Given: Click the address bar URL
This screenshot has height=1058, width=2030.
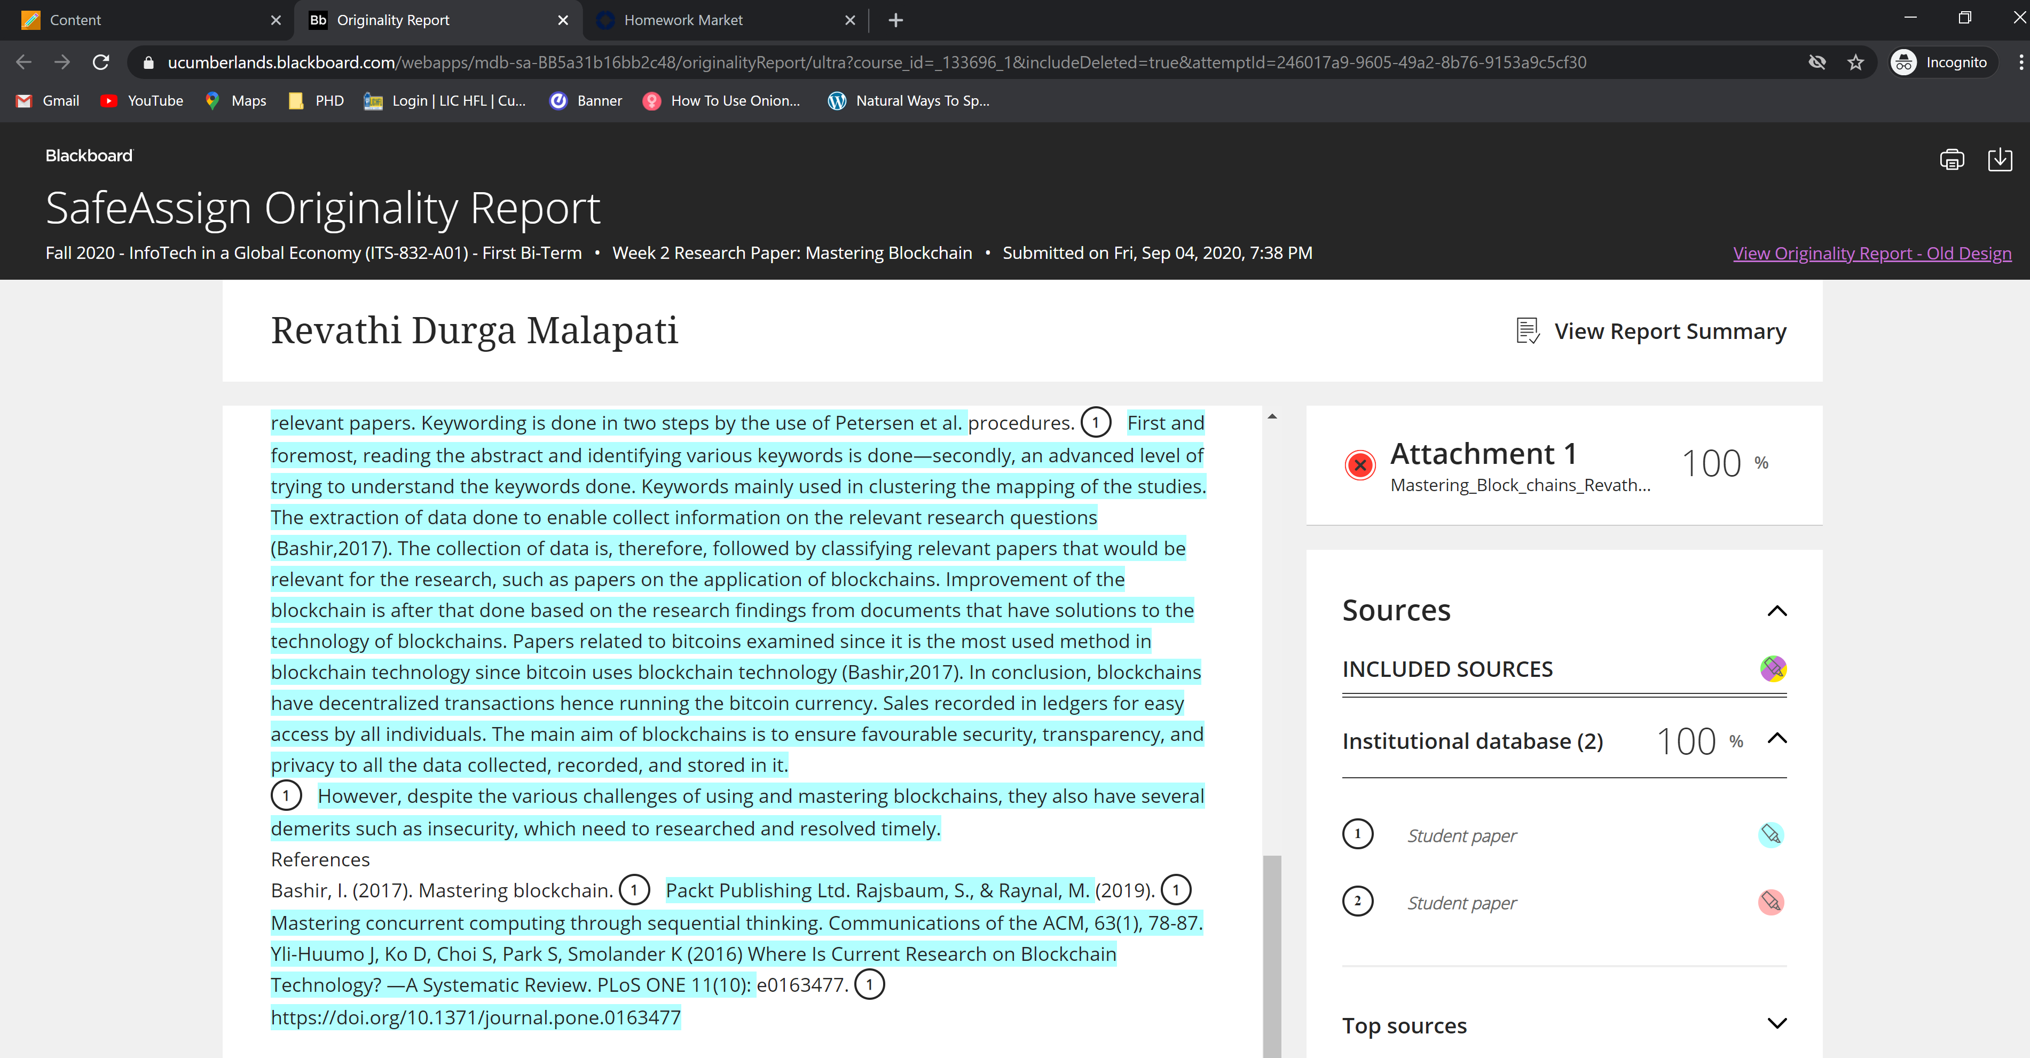Looking at the screenshot, I should [x=876, y=62].
